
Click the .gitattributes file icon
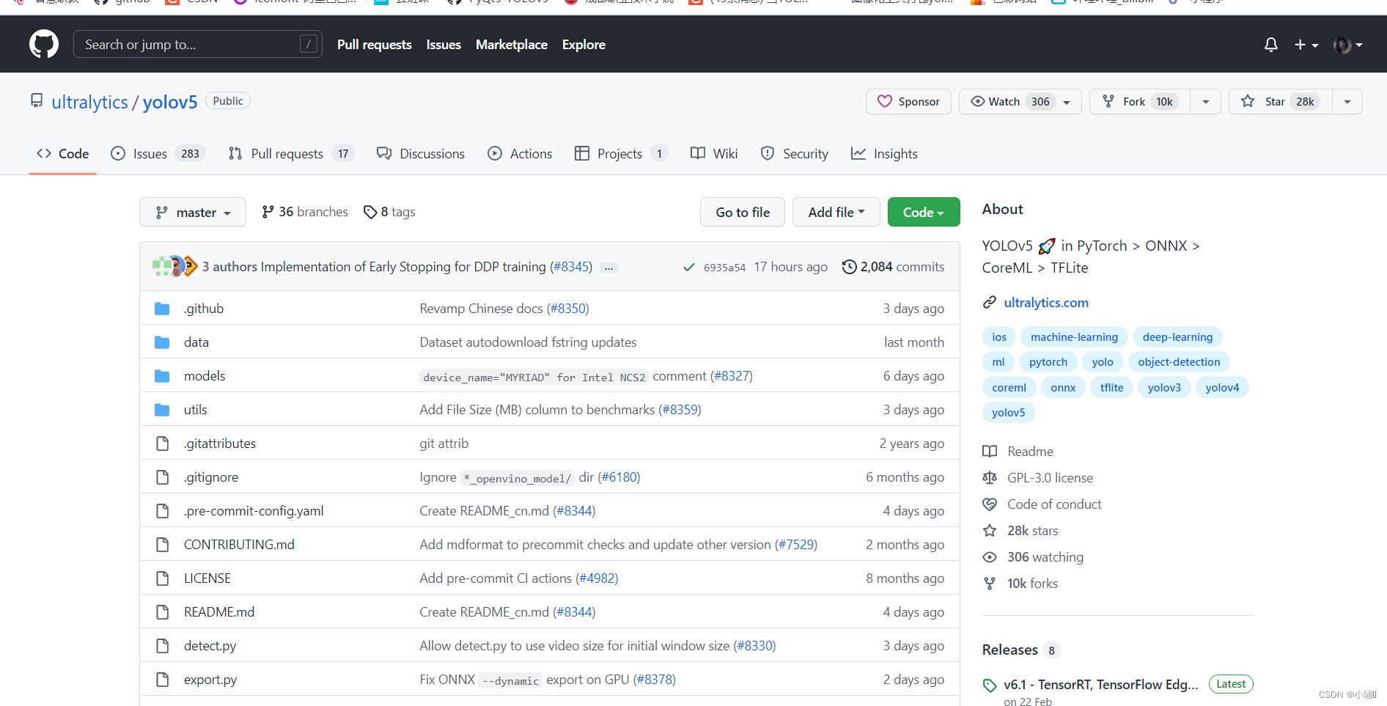click(162, 444)
